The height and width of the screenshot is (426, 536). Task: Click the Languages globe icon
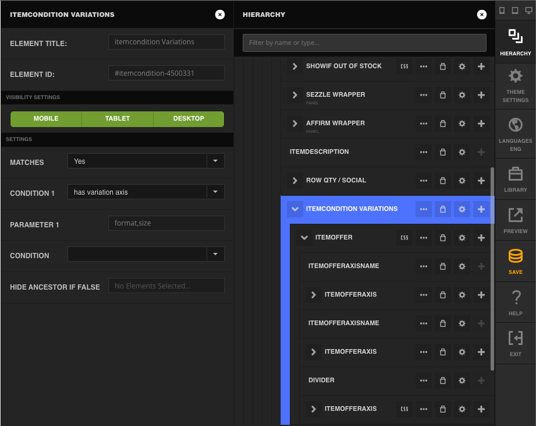[x=515, y=125]
